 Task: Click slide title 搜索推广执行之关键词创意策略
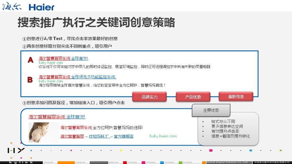96,22
